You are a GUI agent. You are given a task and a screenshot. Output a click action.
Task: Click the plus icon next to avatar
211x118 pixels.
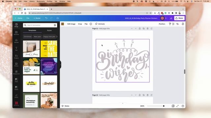click(166, 18)
